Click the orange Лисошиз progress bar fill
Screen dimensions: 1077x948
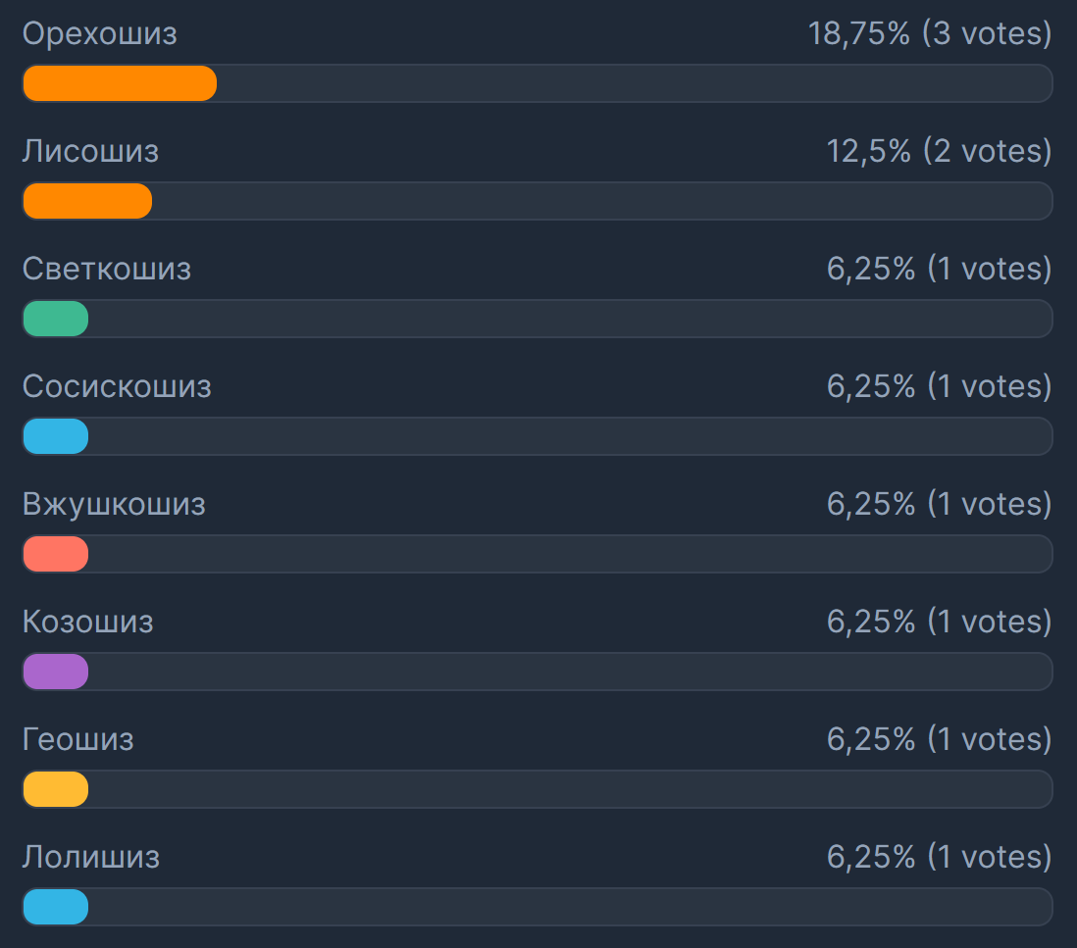point(86,201)
